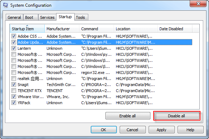209x139 pixels.
Task: Uncheck the Lantern startup checkbox
Action: (x=14, y=48)
